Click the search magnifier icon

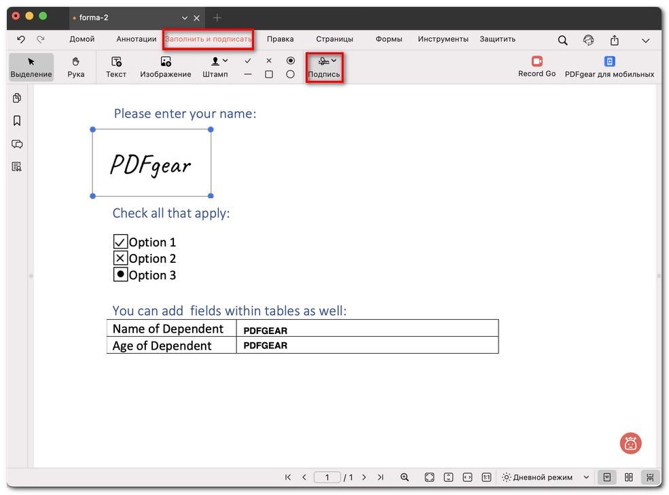coord(562,39)
